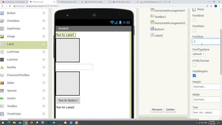Click the Height property field
Image resolution: width=222 pixels, height=125 pixels.
tap(206, 87)
